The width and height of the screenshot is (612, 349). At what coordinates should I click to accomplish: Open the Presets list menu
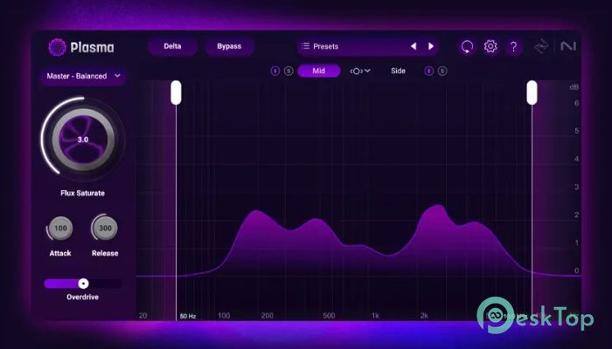point(350,46)
